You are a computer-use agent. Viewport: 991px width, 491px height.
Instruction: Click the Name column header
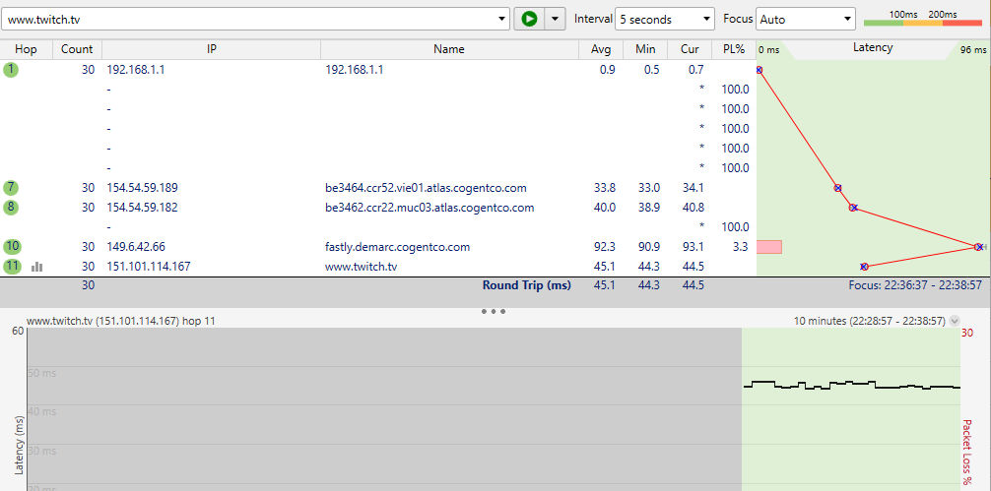449,49
